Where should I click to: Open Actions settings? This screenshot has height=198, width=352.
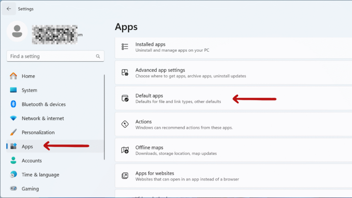click(233, 124)
